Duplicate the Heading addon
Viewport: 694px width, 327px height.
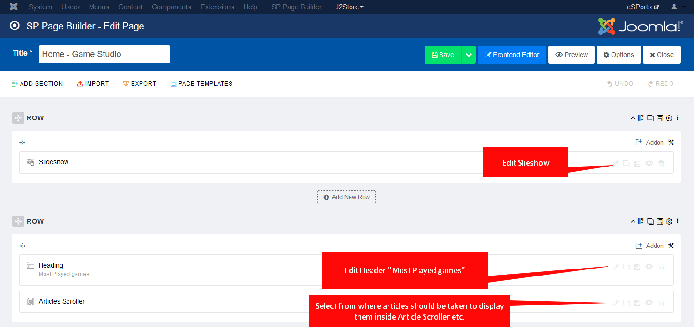click(x=626, y=267)
